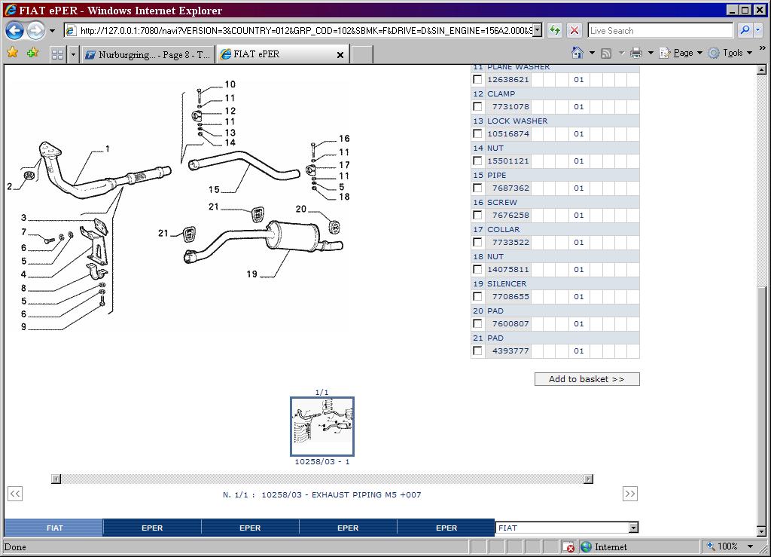This screenshot has width=771, height=557.
Task: Click the 10258/03 - 1 drawing link
Action: (322, 461)
